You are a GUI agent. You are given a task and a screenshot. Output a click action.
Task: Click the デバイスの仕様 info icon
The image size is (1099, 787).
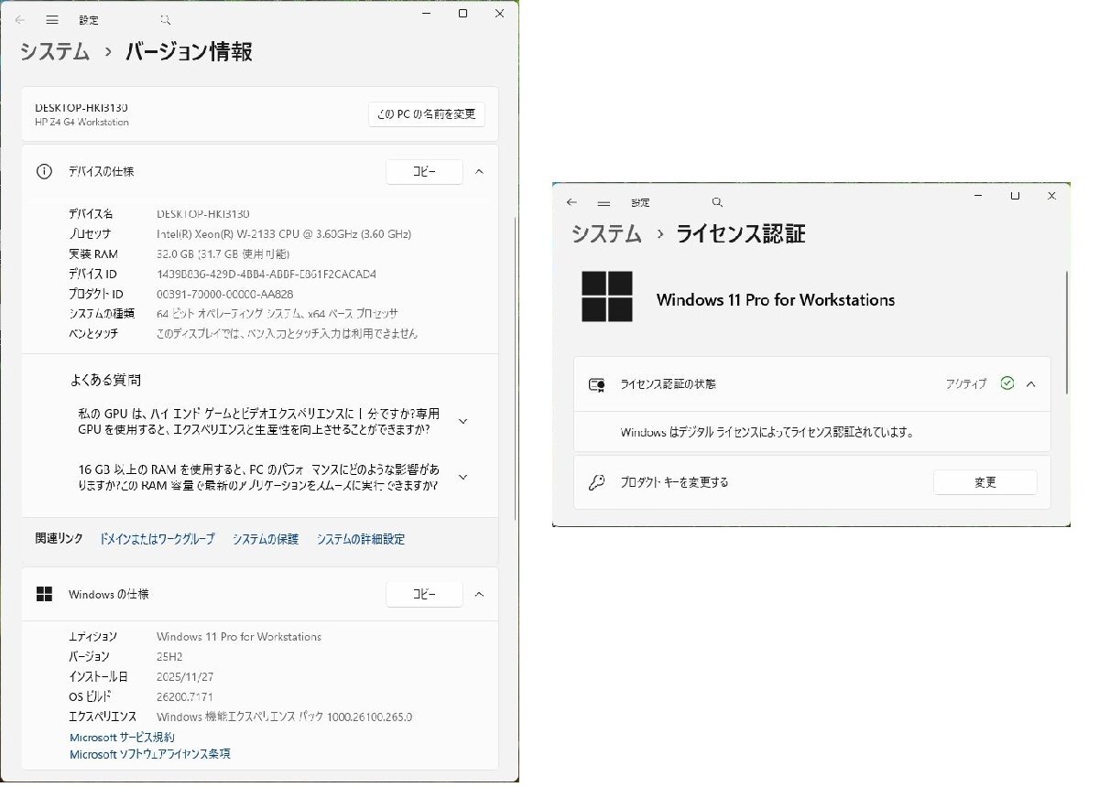tap(43, 171)
